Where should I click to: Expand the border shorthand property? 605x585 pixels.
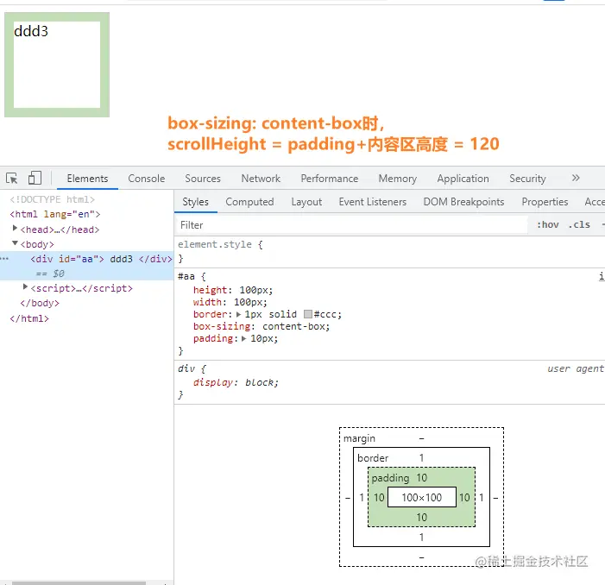[x=238, y=314]
